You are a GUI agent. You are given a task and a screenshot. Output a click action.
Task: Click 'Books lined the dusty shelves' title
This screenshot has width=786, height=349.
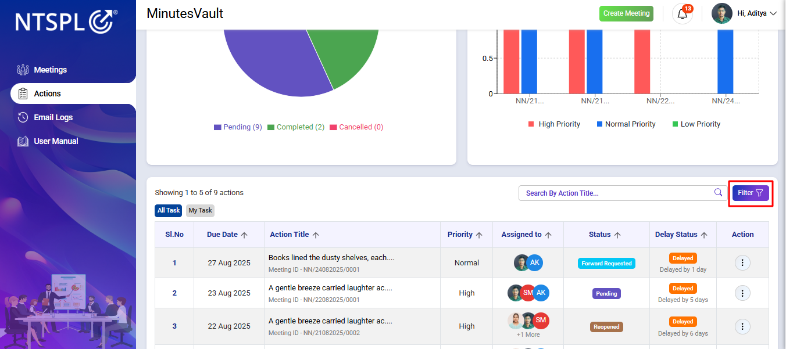(331, 257)
